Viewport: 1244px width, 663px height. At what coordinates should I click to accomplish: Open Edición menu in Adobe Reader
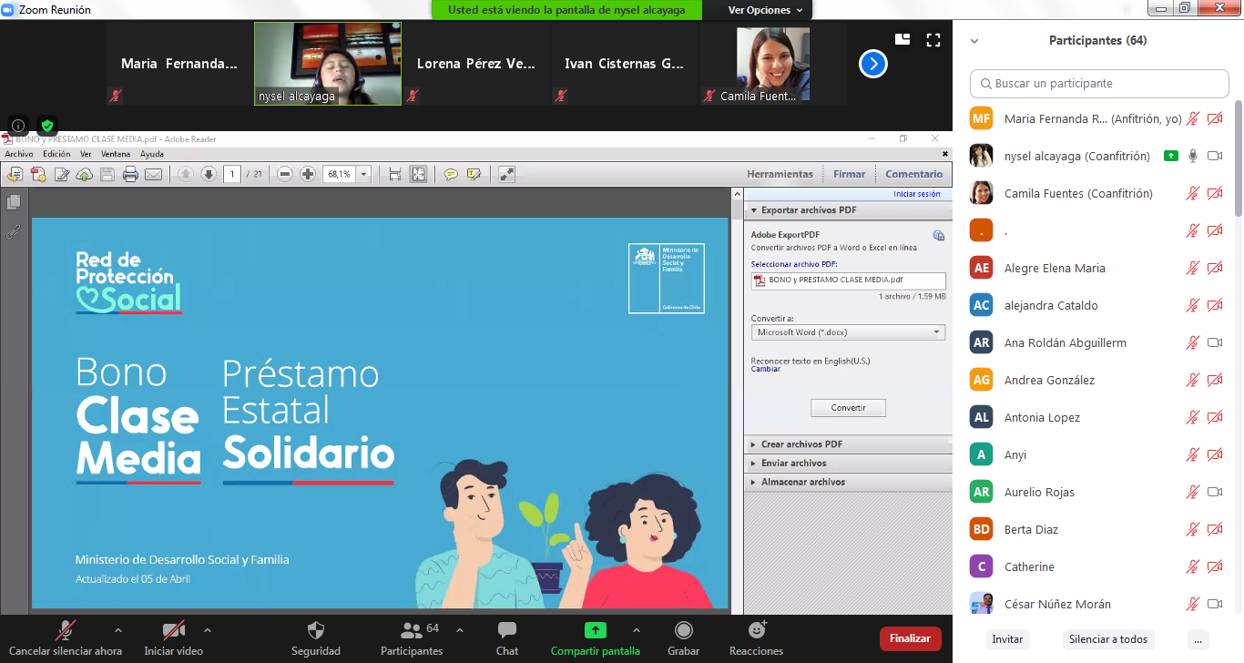coord(56,154)
